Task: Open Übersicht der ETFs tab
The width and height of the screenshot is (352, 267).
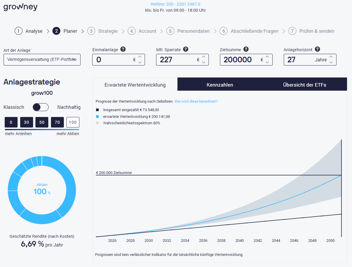Action: [x=304, y=85]
